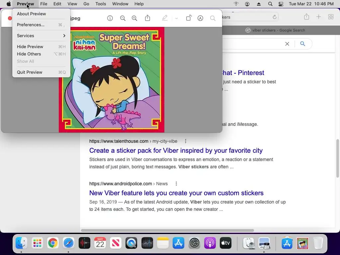Click the eject icon in menu bar

pyautogui.click(x=259, y=4)
